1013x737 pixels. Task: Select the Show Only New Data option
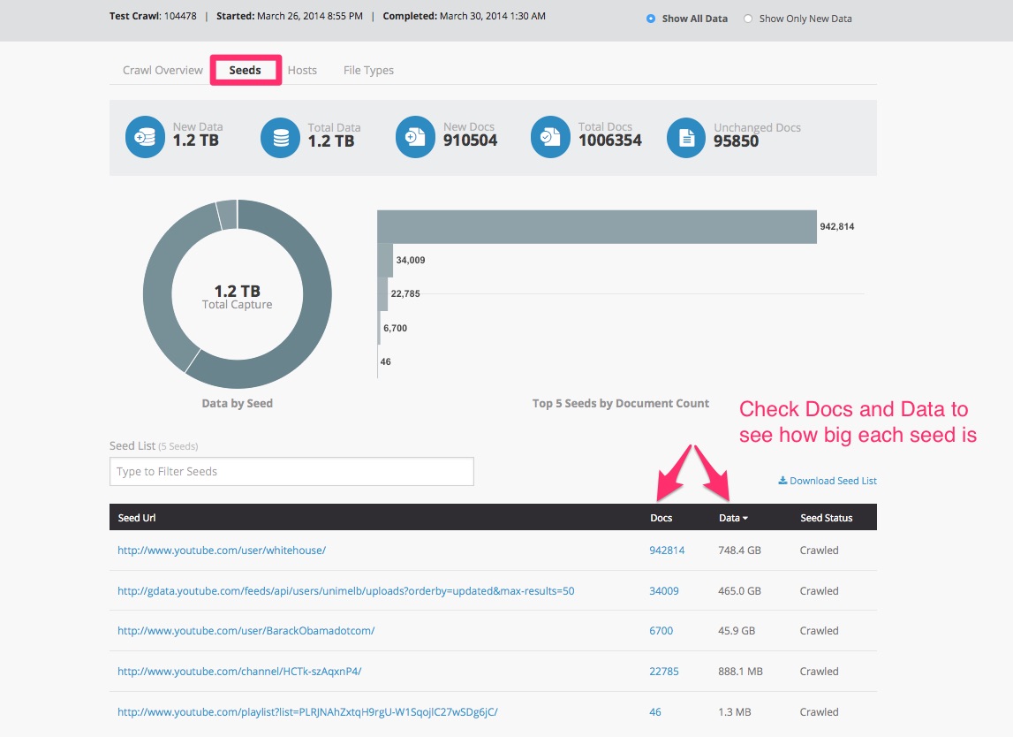[748, 19]
